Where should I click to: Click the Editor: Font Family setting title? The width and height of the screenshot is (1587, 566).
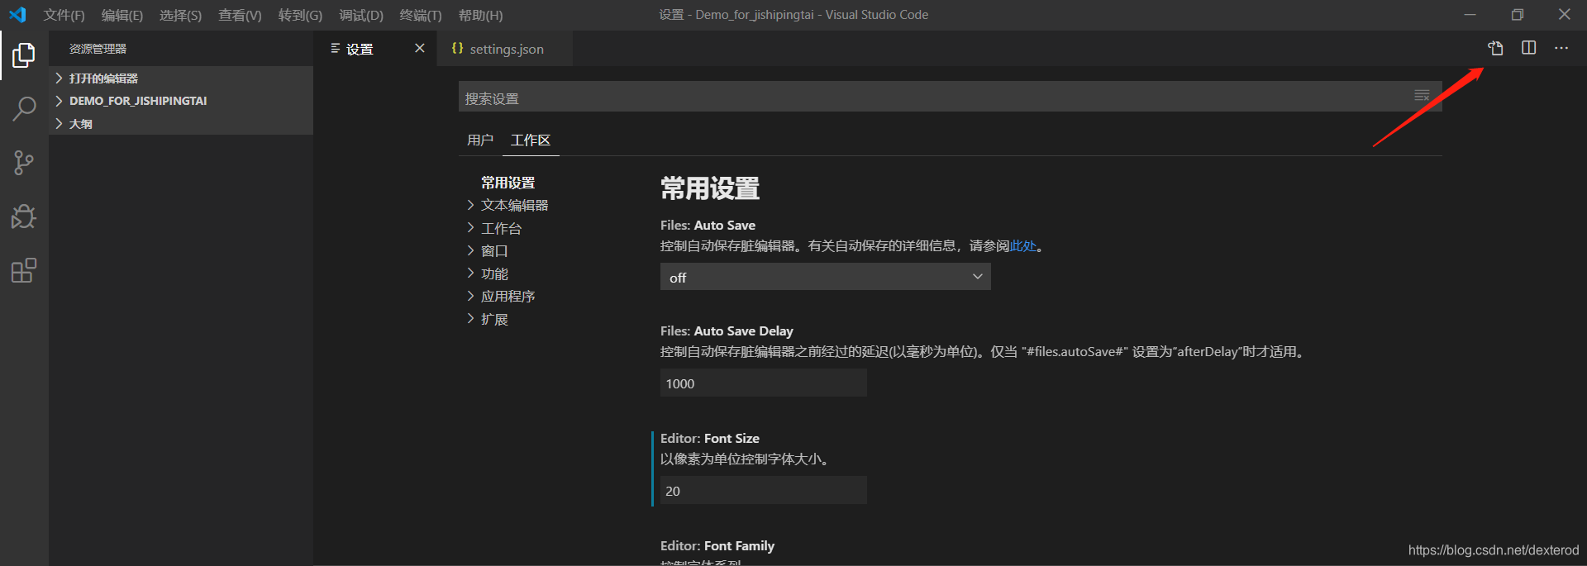(717, 545)
